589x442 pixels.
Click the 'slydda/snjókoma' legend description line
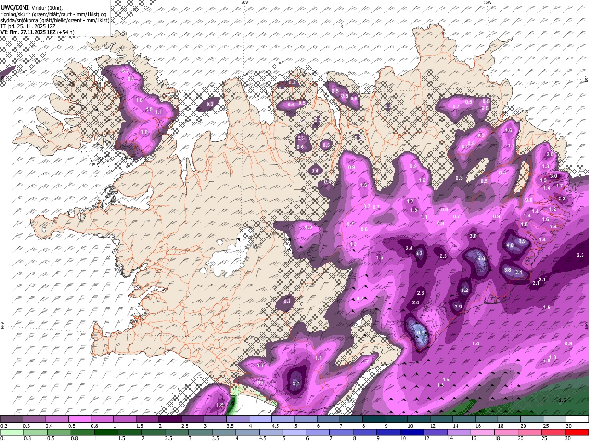55,20
